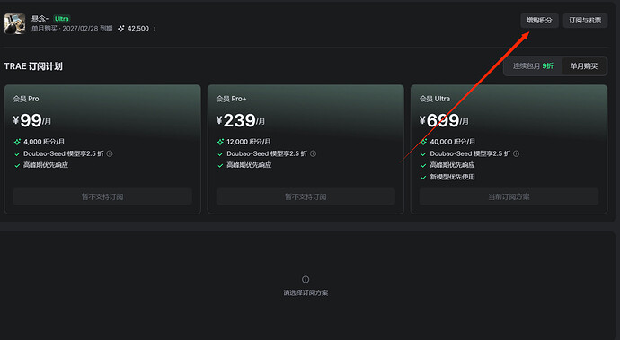Click sparkle icon next to 12,000 积分/月
Viewport: 620px width, 340px height.
tap(220, 142)
